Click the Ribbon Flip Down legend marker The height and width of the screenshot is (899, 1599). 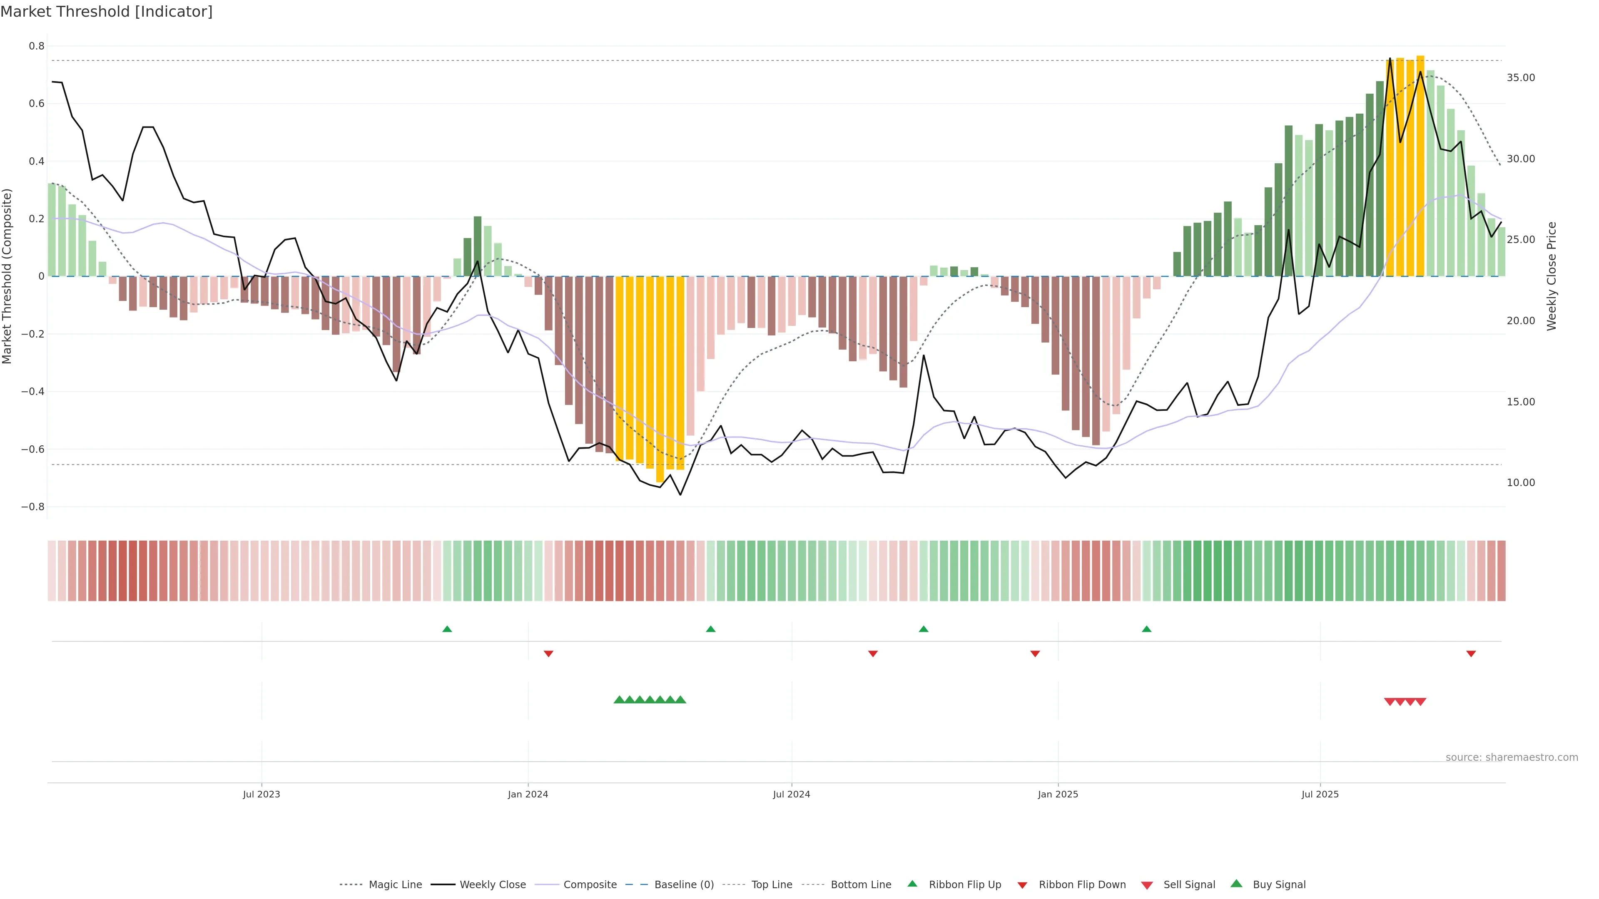click(1022, 885)
